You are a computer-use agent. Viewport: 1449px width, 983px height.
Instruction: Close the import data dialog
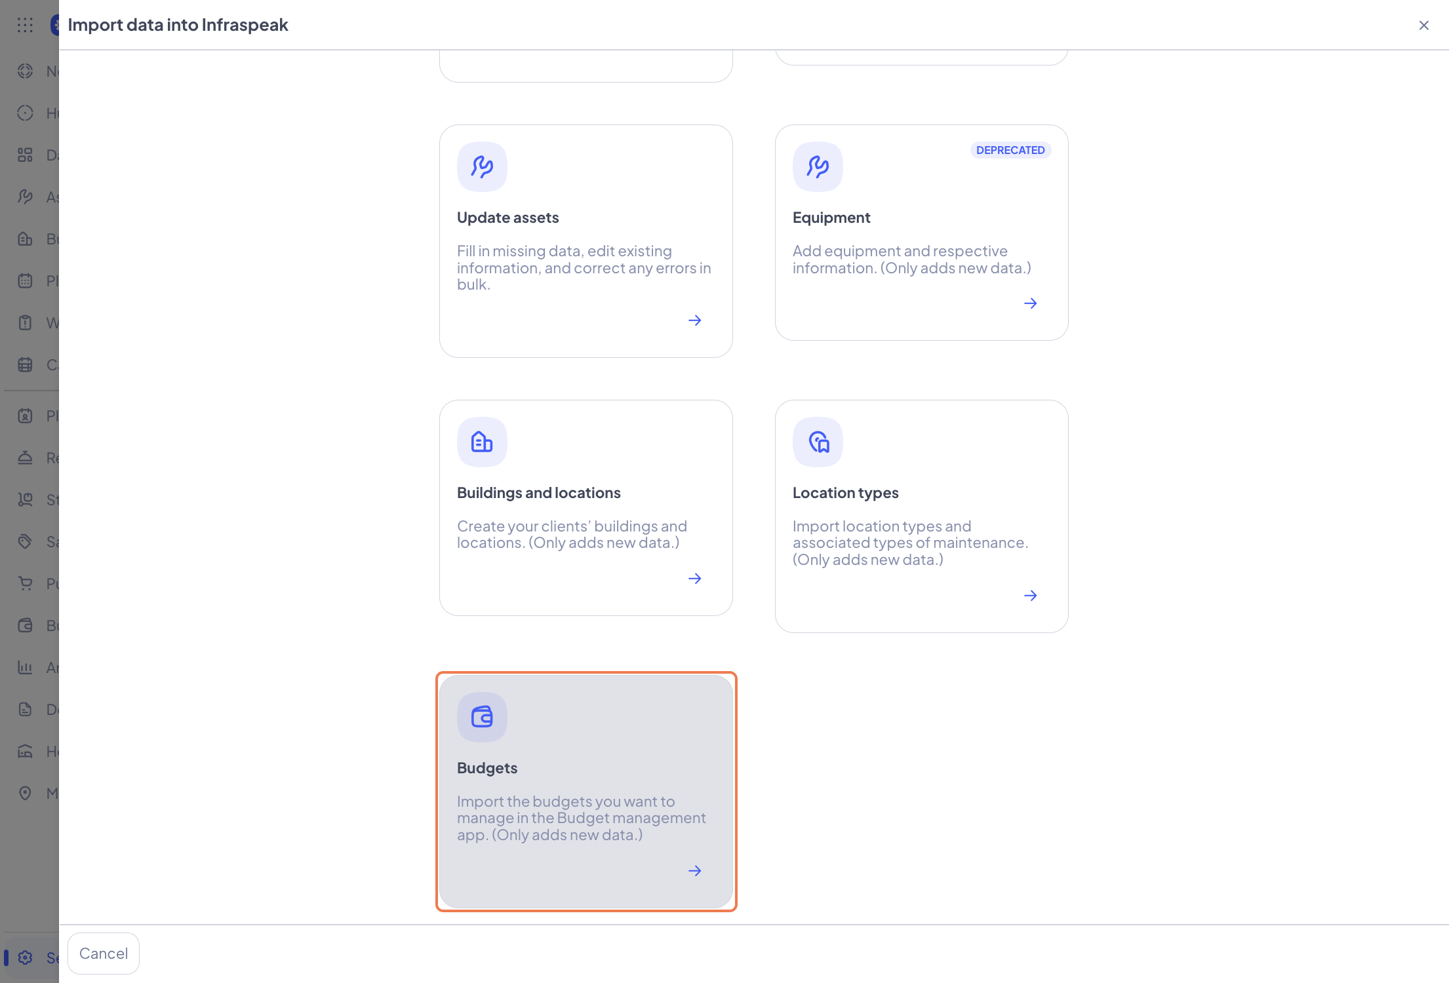(x=1423, y=25)
